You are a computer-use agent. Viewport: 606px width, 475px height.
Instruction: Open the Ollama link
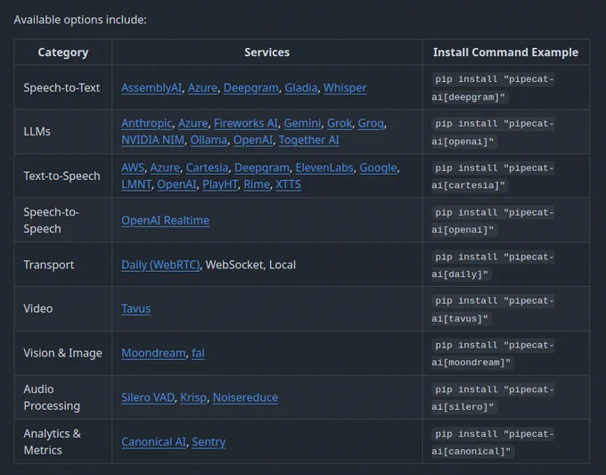point(209,140)
